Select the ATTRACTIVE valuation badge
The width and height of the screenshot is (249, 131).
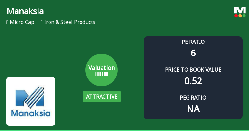click(102, 97)
